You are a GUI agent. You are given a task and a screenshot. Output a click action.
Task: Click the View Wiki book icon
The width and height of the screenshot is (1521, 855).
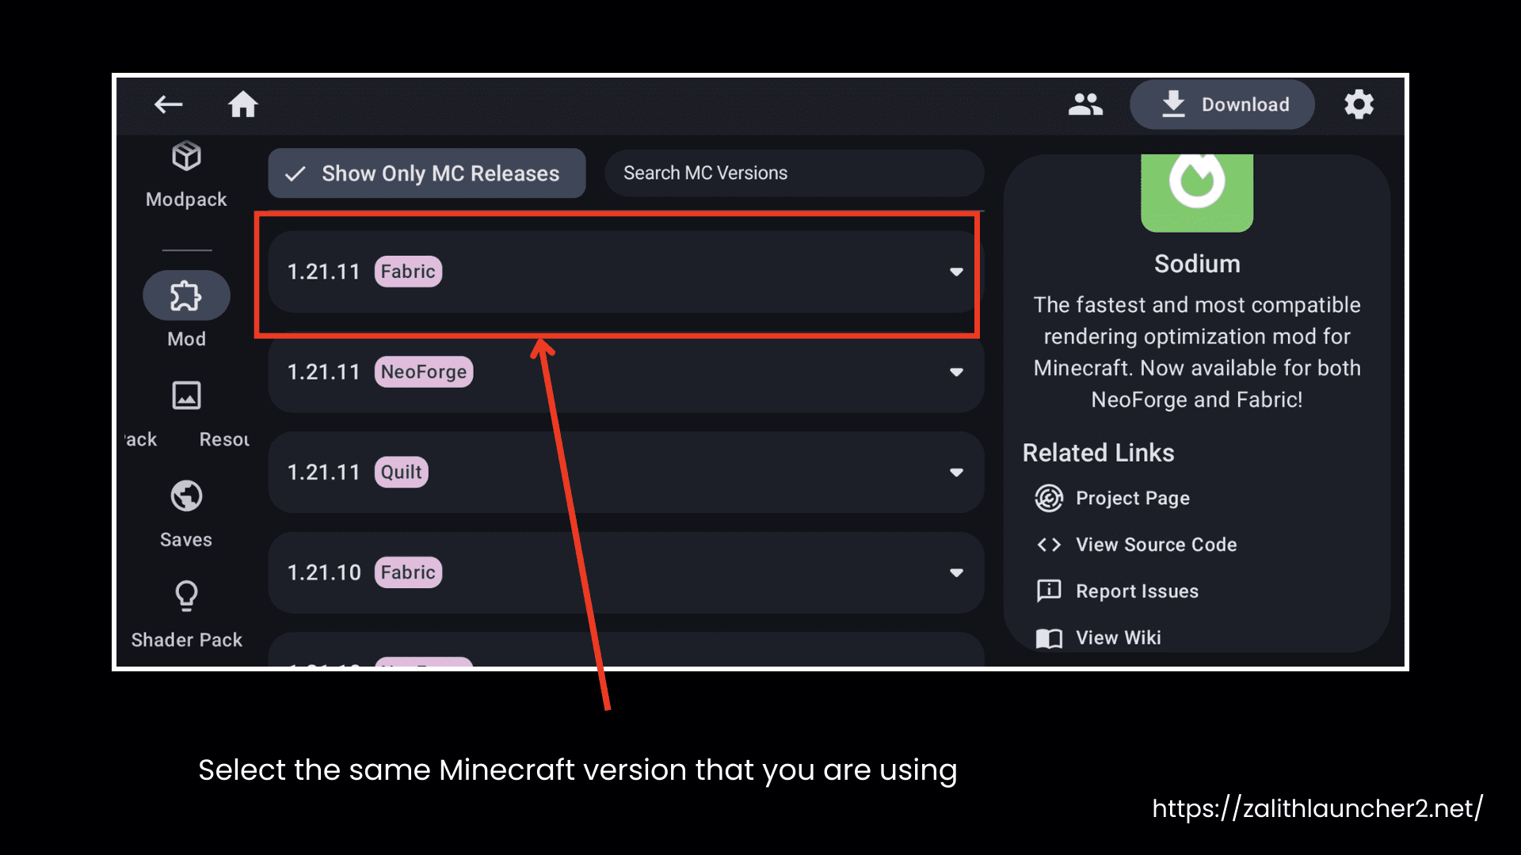[x=1049, y=638]
